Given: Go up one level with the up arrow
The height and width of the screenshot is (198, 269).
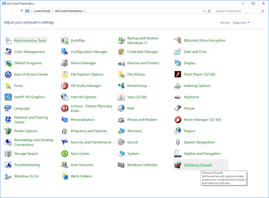Looking at the screenshot, I should point(21,11).
